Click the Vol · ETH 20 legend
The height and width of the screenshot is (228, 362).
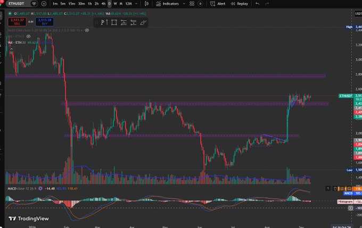17,43
